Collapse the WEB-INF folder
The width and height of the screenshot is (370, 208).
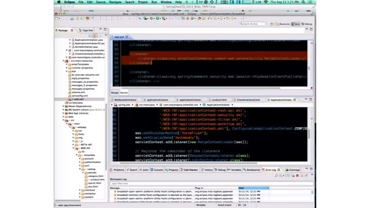[x=73, y=148]
